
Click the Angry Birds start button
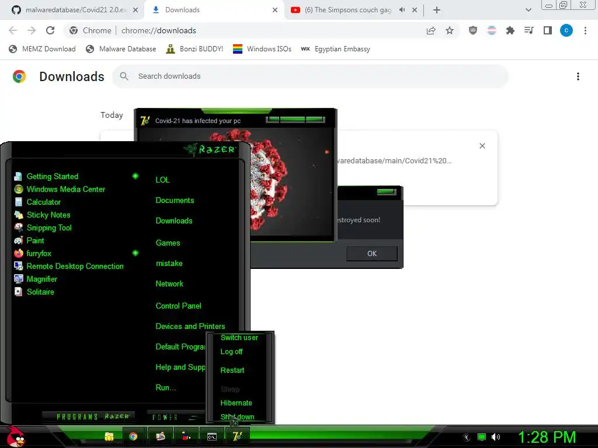coord(15,436)
